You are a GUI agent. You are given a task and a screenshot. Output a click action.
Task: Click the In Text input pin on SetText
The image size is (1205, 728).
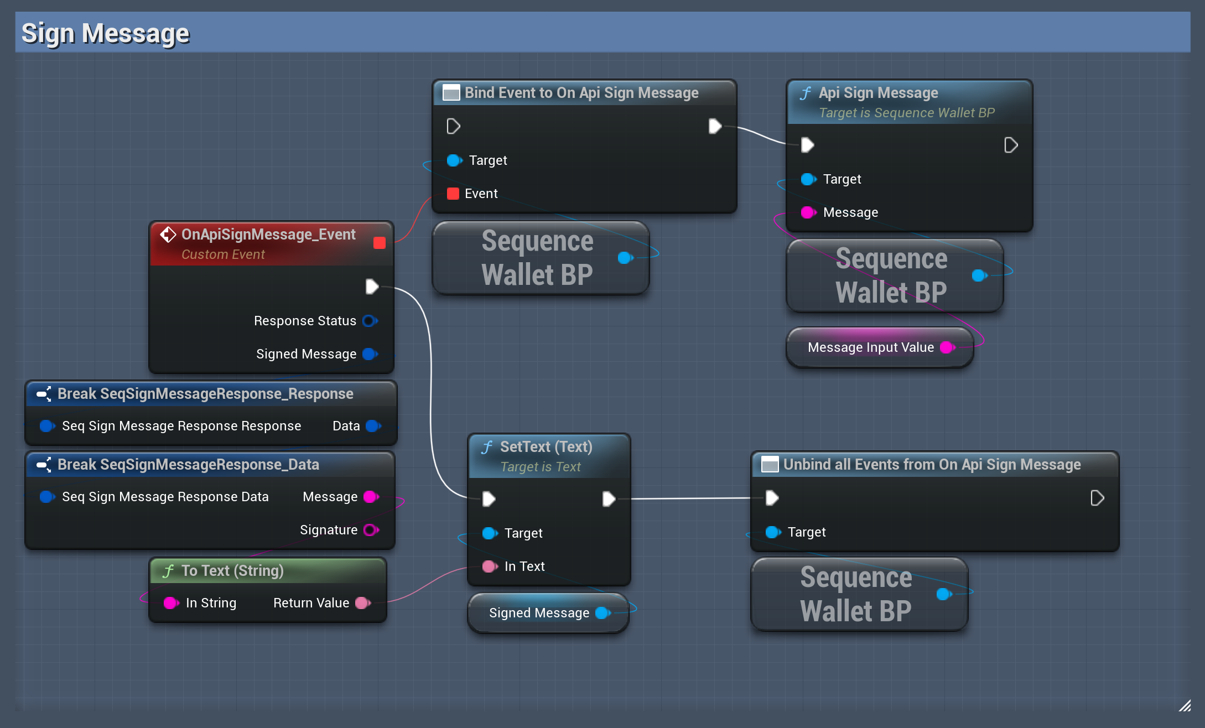[x=489, y=566]
